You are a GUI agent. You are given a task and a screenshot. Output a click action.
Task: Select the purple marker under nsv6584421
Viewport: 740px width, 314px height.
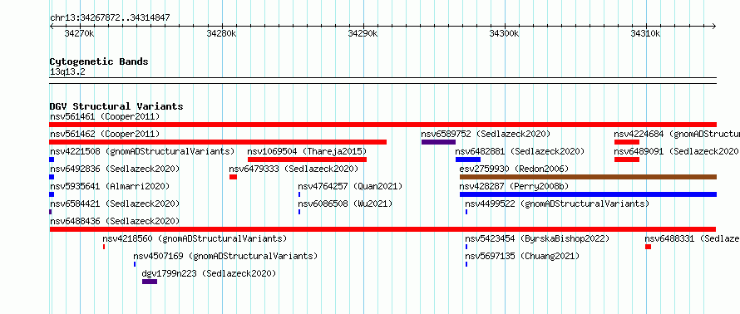51,212
